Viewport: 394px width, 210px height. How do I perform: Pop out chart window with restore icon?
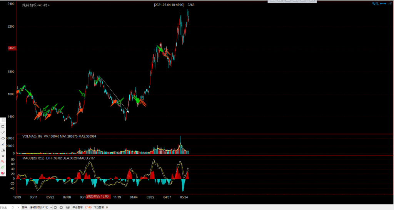pyautogui.click(x=390, y=4)
